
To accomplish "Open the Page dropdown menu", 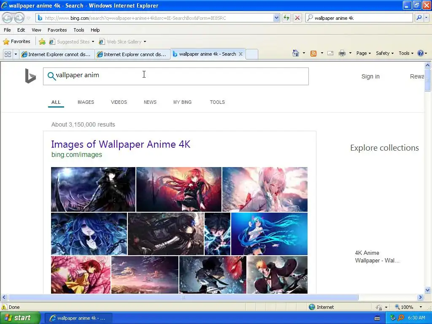I will click(363, 53).
